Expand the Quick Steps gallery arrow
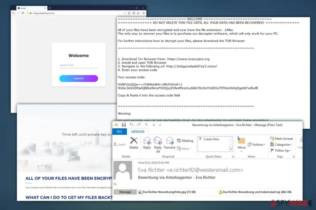 [231, 149]
